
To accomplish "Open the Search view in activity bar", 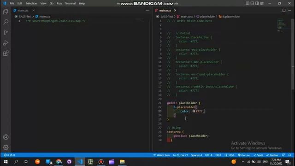I will (x=6, y=22).
